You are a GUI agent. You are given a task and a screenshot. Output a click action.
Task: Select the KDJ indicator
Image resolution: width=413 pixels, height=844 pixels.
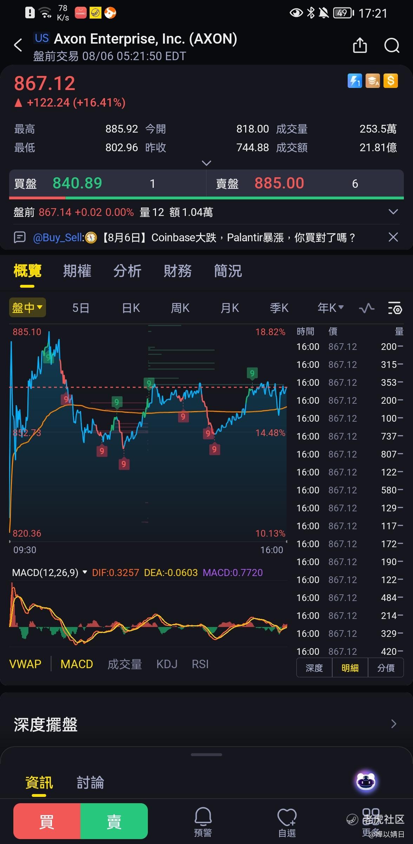167,664
